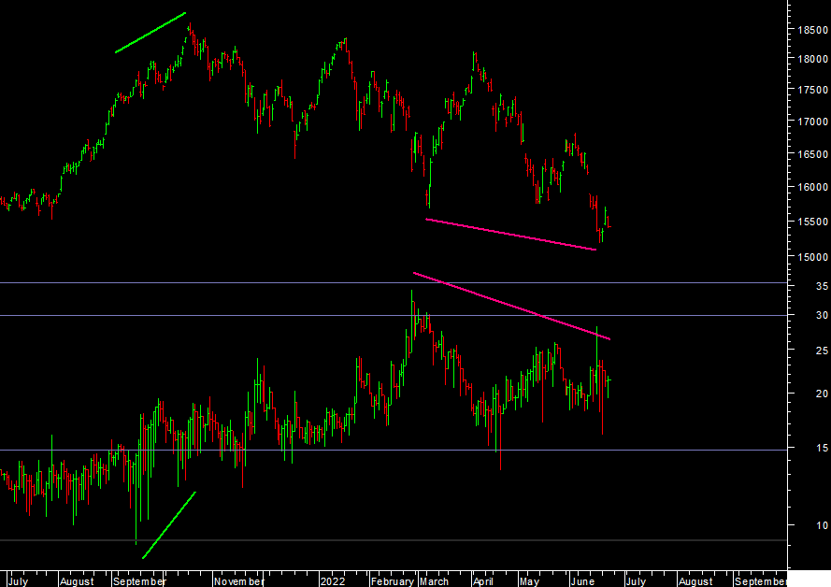Click the 30 indicator axis label
The height and width of the screenshot is (587, 831).
click(822, 315)
